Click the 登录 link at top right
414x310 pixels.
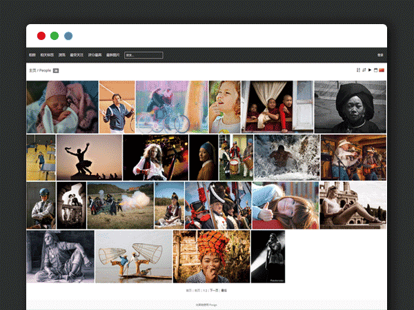click(x=380, y=55)
